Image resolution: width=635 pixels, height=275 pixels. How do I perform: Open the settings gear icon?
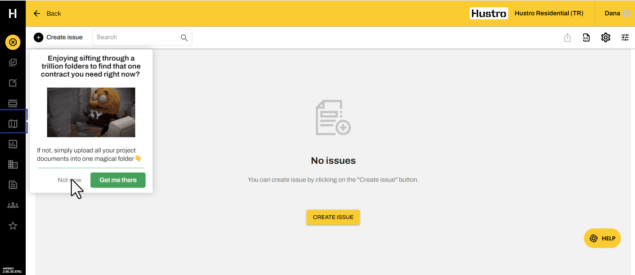(606, 38)
